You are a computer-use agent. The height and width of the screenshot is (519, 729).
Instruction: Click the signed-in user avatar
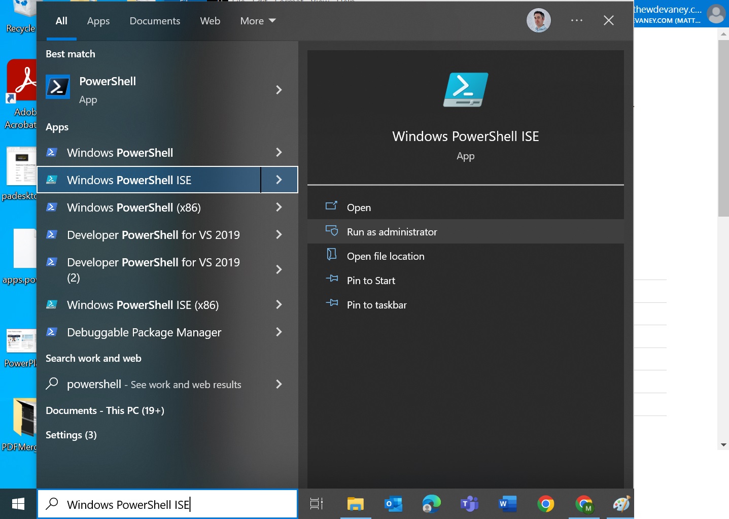(x=539, y=20)
